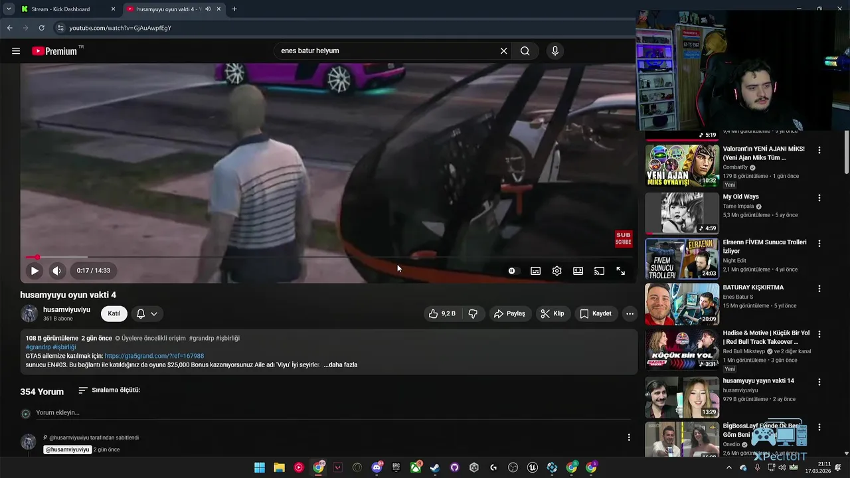Expand description with ...daha fazla

(341, 364)
